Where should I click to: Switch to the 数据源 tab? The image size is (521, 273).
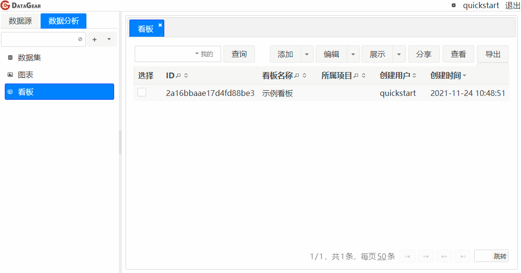point(20,21)
